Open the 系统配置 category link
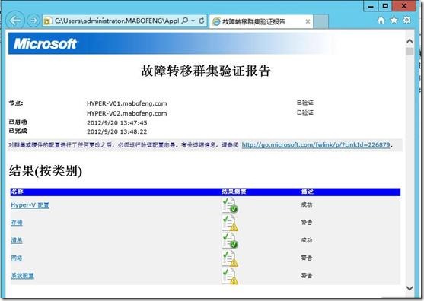 pos(22,276)
